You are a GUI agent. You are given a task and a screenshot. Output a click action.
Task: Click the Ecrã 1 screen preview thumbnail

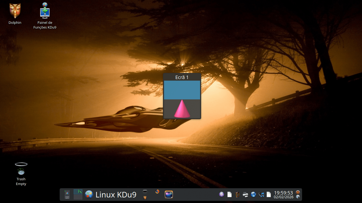(x=182, y=99)
